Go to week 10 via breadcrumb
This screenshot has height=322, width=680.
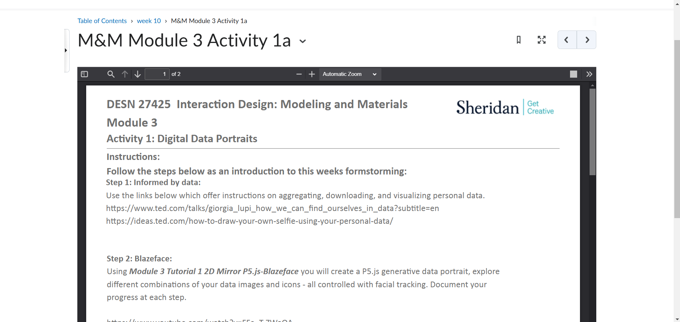[x=149, y=21]
